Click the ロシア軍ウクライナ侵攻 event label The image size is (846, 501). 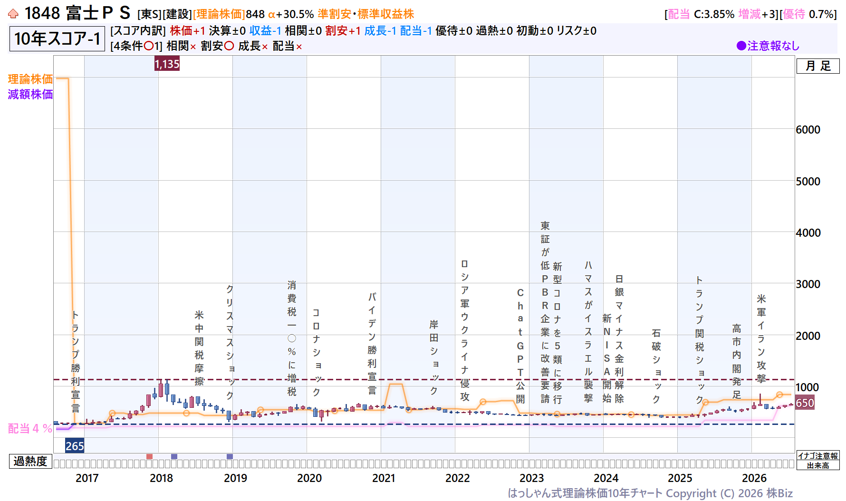tap(465, 330)
